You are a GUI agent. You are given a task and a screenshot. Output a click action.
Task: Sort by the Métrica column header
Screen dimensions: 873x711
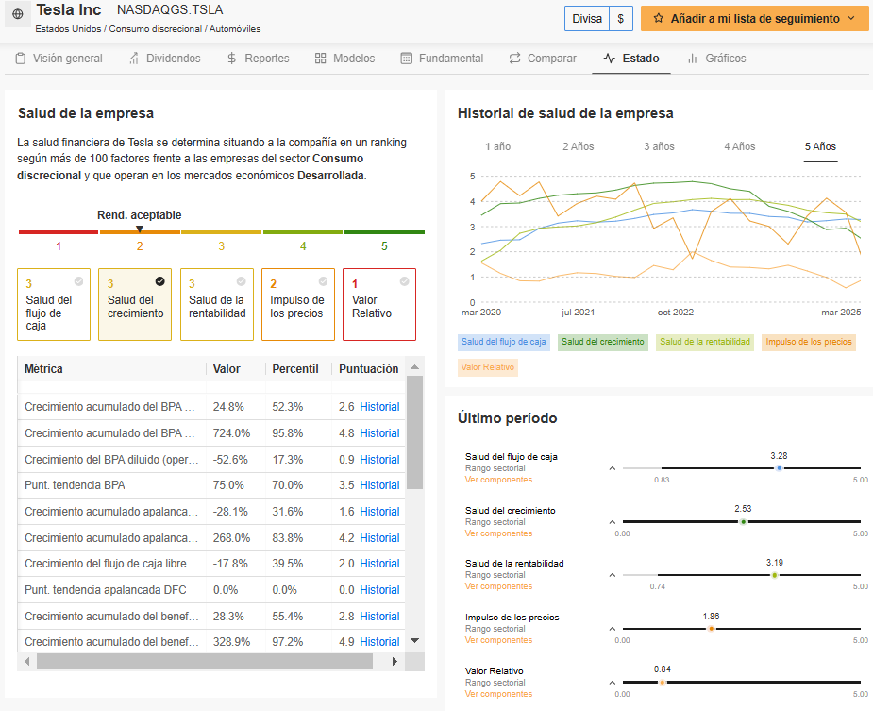click(x=43, y=369)
